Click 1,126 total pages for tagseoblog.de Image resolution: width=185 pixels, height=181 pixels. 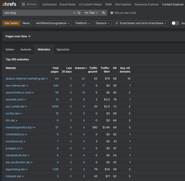point(55,169)
